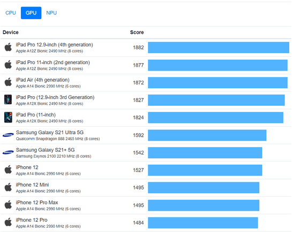Viewport: 300px width, 232px height.
Task: Click the iPad Pro (11-inch) thumbnail image
Action: click(x=8, y=117)
